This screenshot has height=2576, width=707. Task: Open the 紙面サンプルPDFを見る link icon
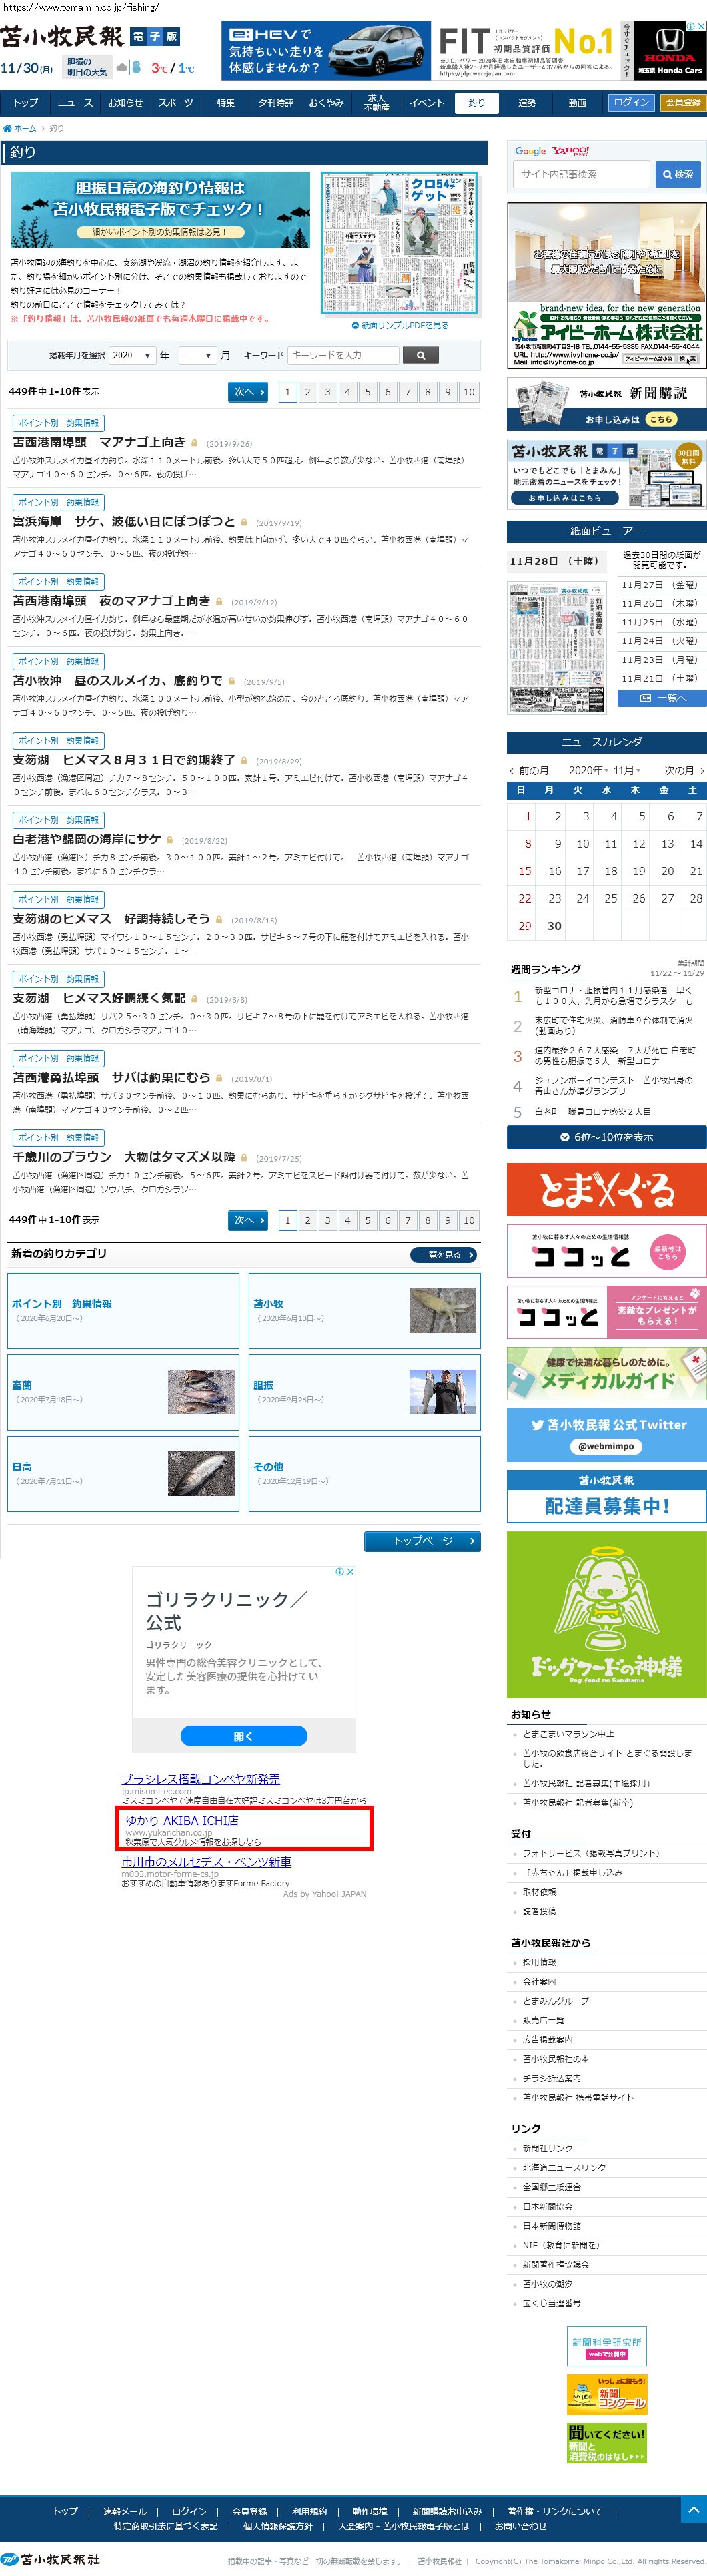[x=356, y=325]
